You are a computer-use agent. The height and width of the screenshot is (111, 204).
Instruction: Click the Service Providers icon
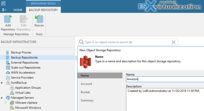[8, 78]
